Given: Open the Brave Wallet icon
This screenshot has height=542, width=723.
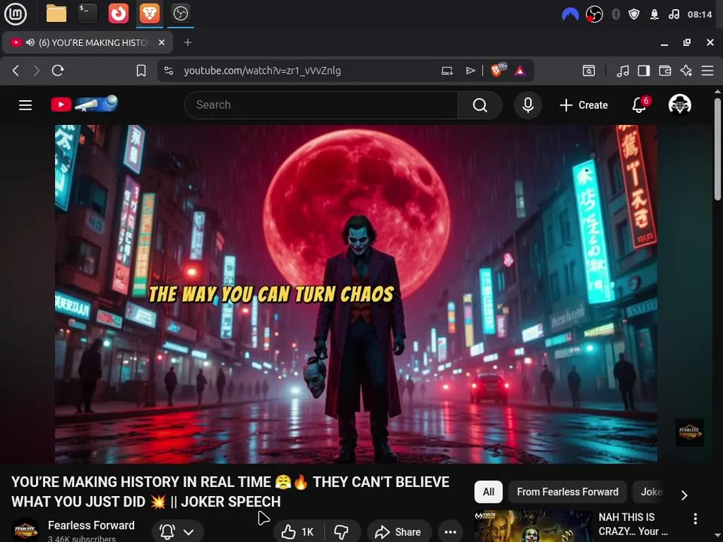Looking at the screenshot, I should point(665,71).
